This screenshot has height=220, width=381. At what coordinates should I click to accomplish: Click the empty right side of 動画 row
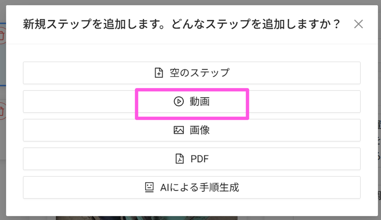pyautogui.click(x=305, y=102)
